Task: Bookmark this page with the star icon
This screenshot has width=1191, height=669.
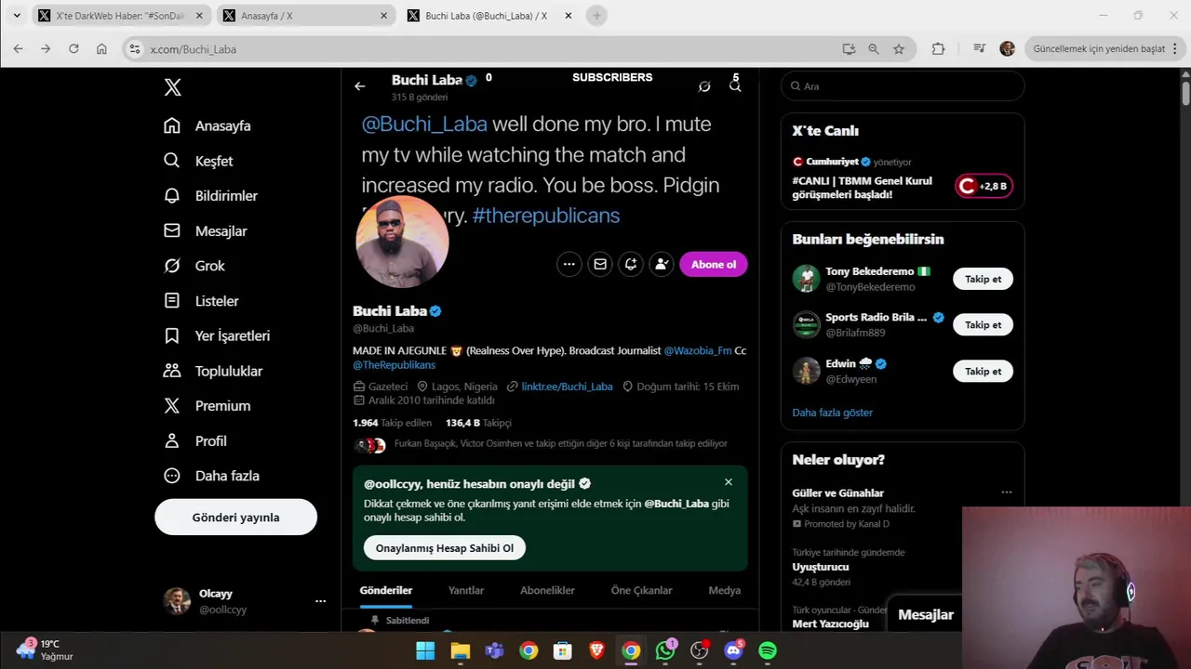Action: [899, 48]
